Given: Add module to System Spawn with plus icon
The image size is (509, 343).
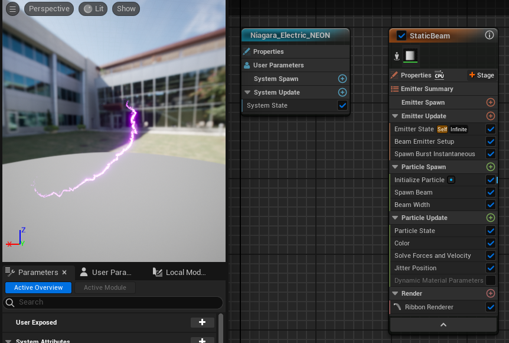Looking at the screenshot, I should pyautogui.click(x=342, y=79).
